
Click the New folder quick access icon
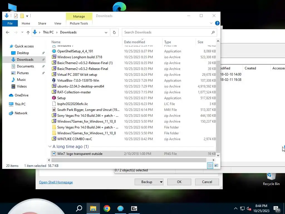tap(22, 16)
